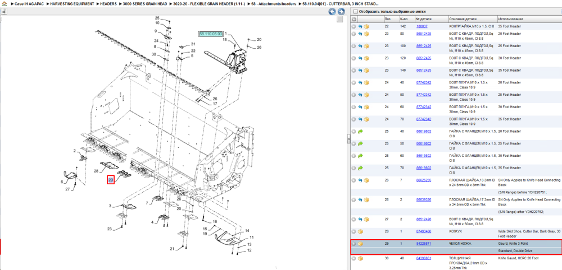Click the blue arrow on the 86512425 row, quantity 100
Viewport: 562px width, 270px height.
click(x=360, y=46)
